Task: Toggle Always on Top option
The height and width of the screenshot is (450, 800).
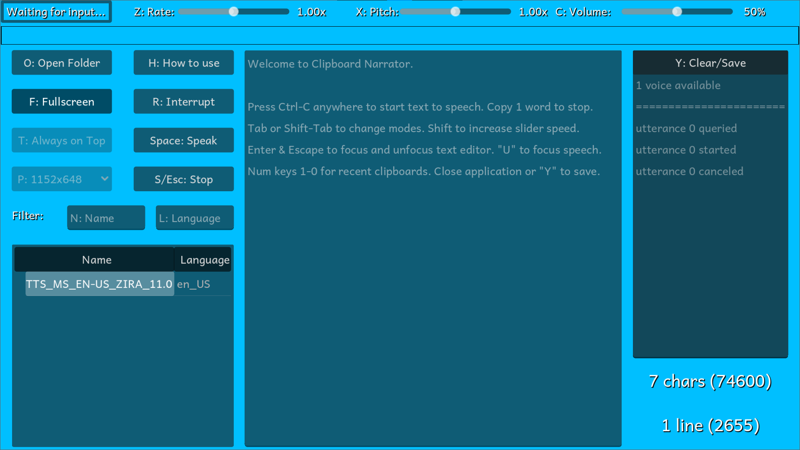Action: [62, 140]
